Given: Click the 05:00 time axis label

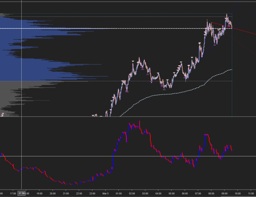Looking at the screenshot, I should pyautogui.click(x=172, y=194).
